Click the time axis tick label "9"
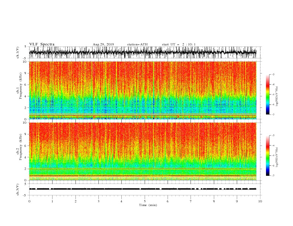The width and height of the screenshot is (293, 226). pos(237,201)
